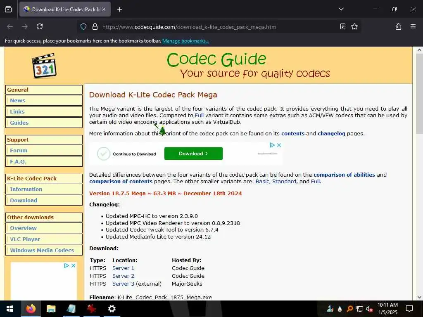This screenshot has height=317, width=423.
Task: Toggle reader view icon
Action: [342, 26]
